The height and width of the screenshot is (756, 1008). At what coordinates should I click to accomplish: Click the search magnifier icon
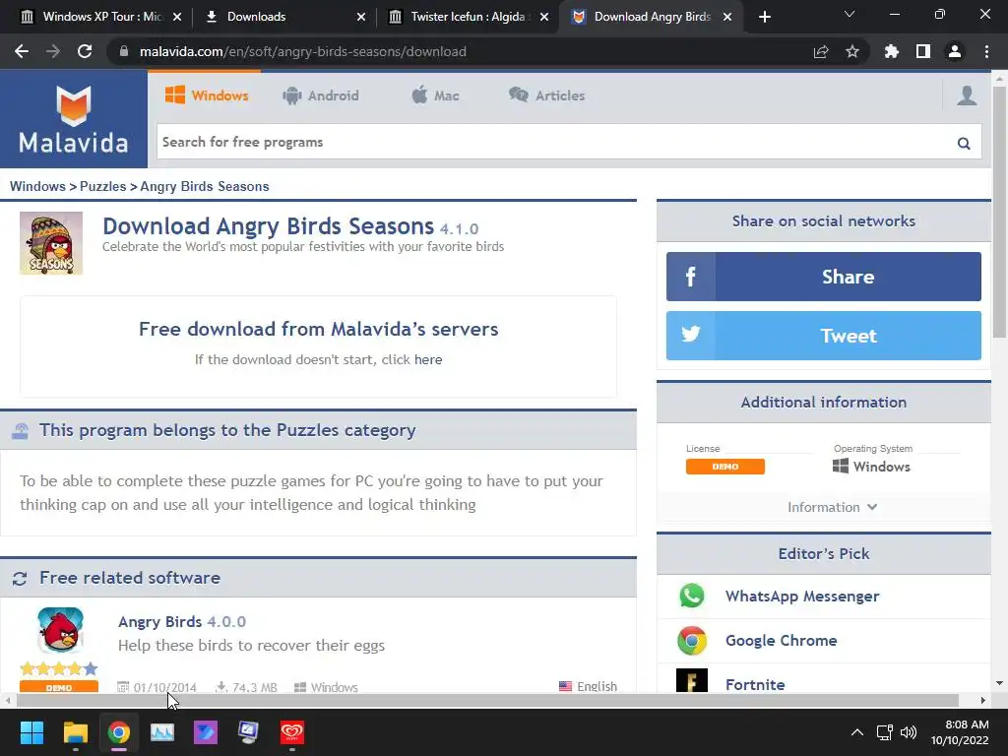(x=963, y=143)
